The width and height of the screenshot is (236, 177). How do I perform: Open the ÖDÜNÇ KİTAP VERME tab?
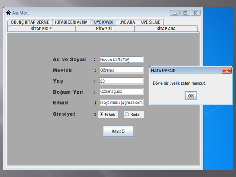coord(30,22)
